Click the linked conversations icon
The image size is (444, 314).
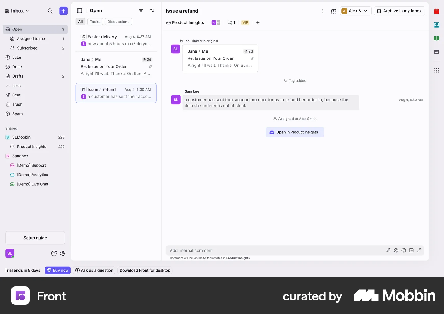pos(231,22)
